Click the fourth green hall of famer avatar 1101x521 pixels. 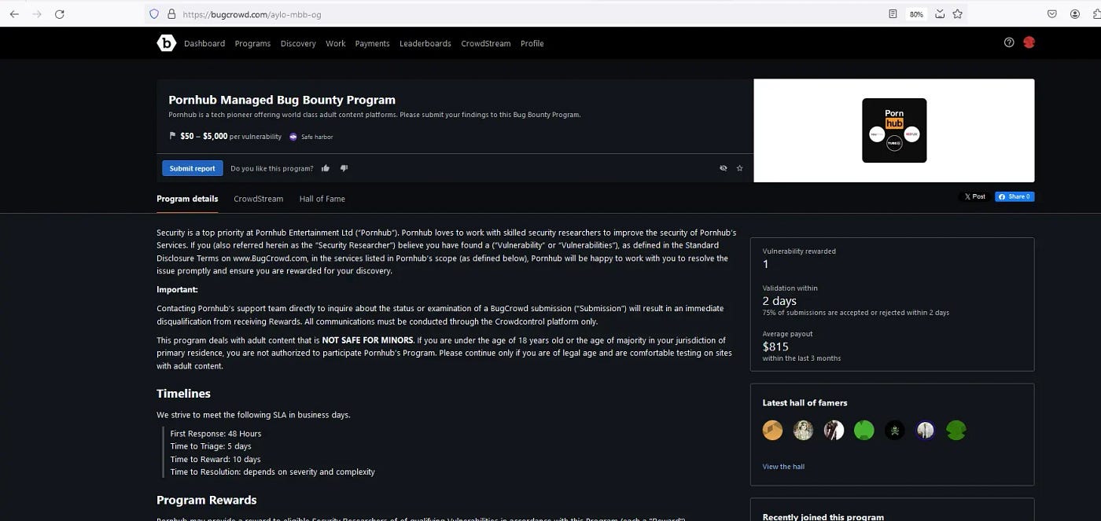[864, 430]
